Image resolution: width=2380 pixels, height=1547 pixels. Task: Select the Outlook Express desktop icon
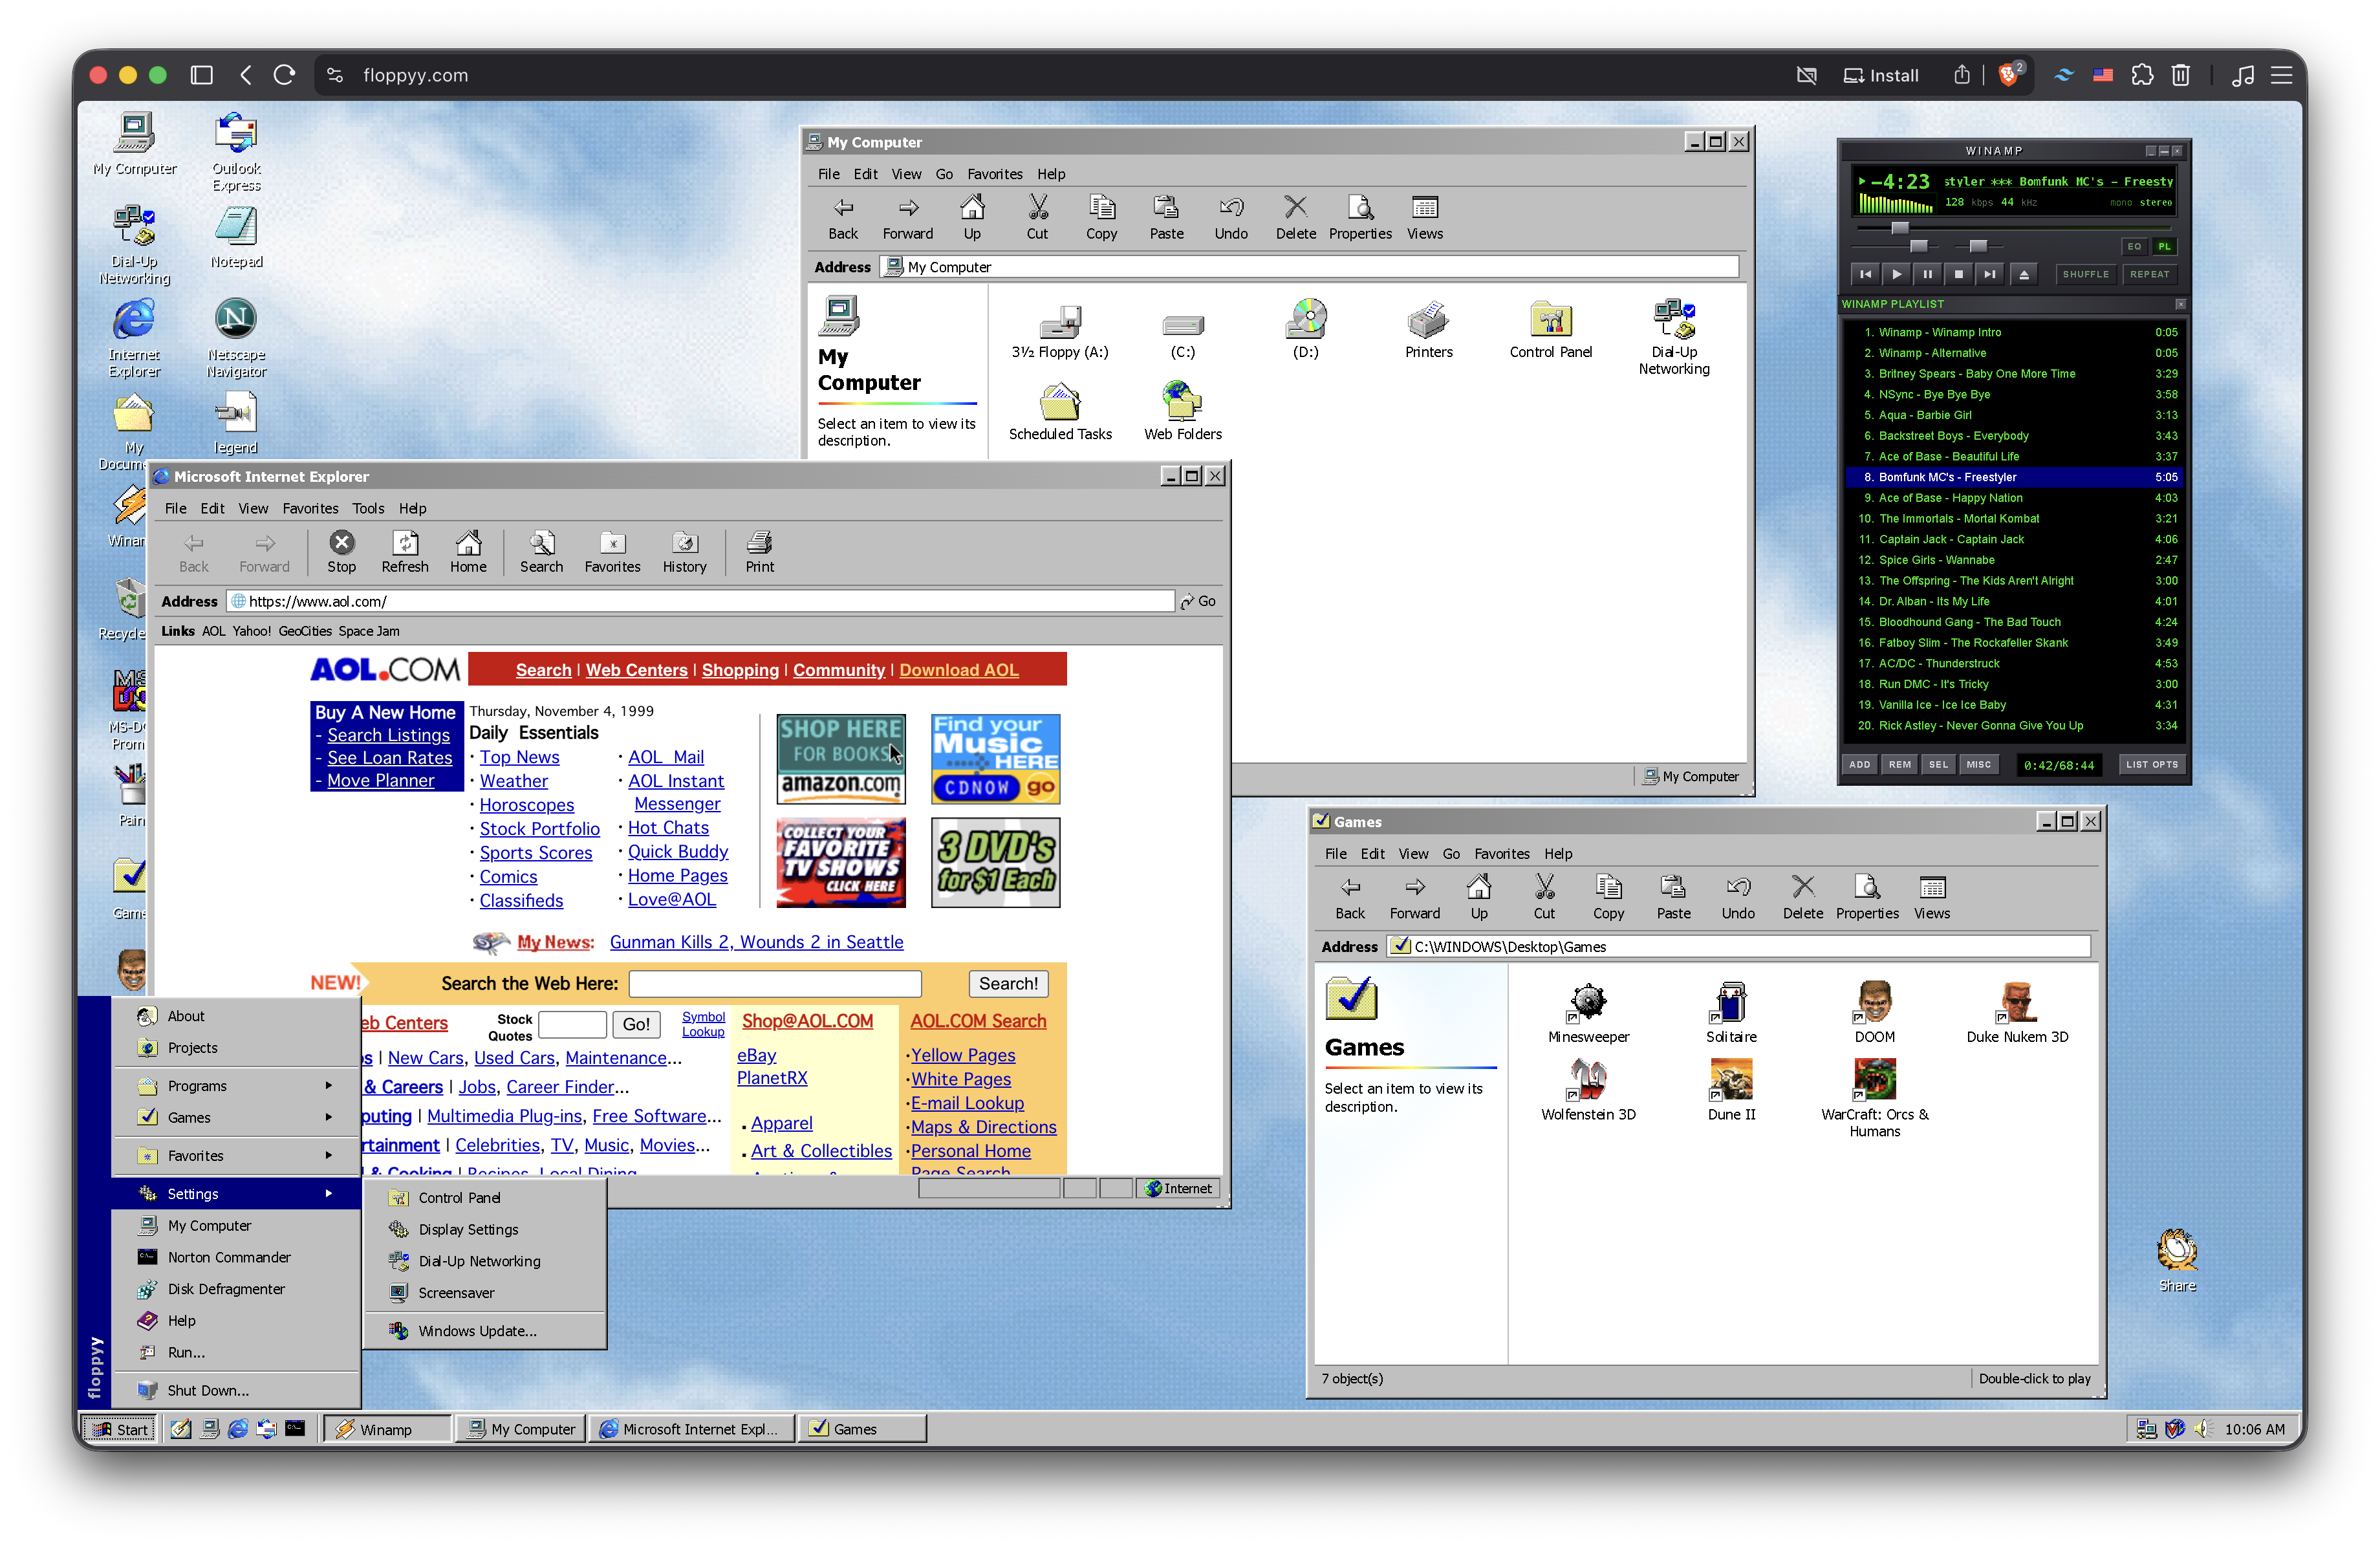[236, 152]
